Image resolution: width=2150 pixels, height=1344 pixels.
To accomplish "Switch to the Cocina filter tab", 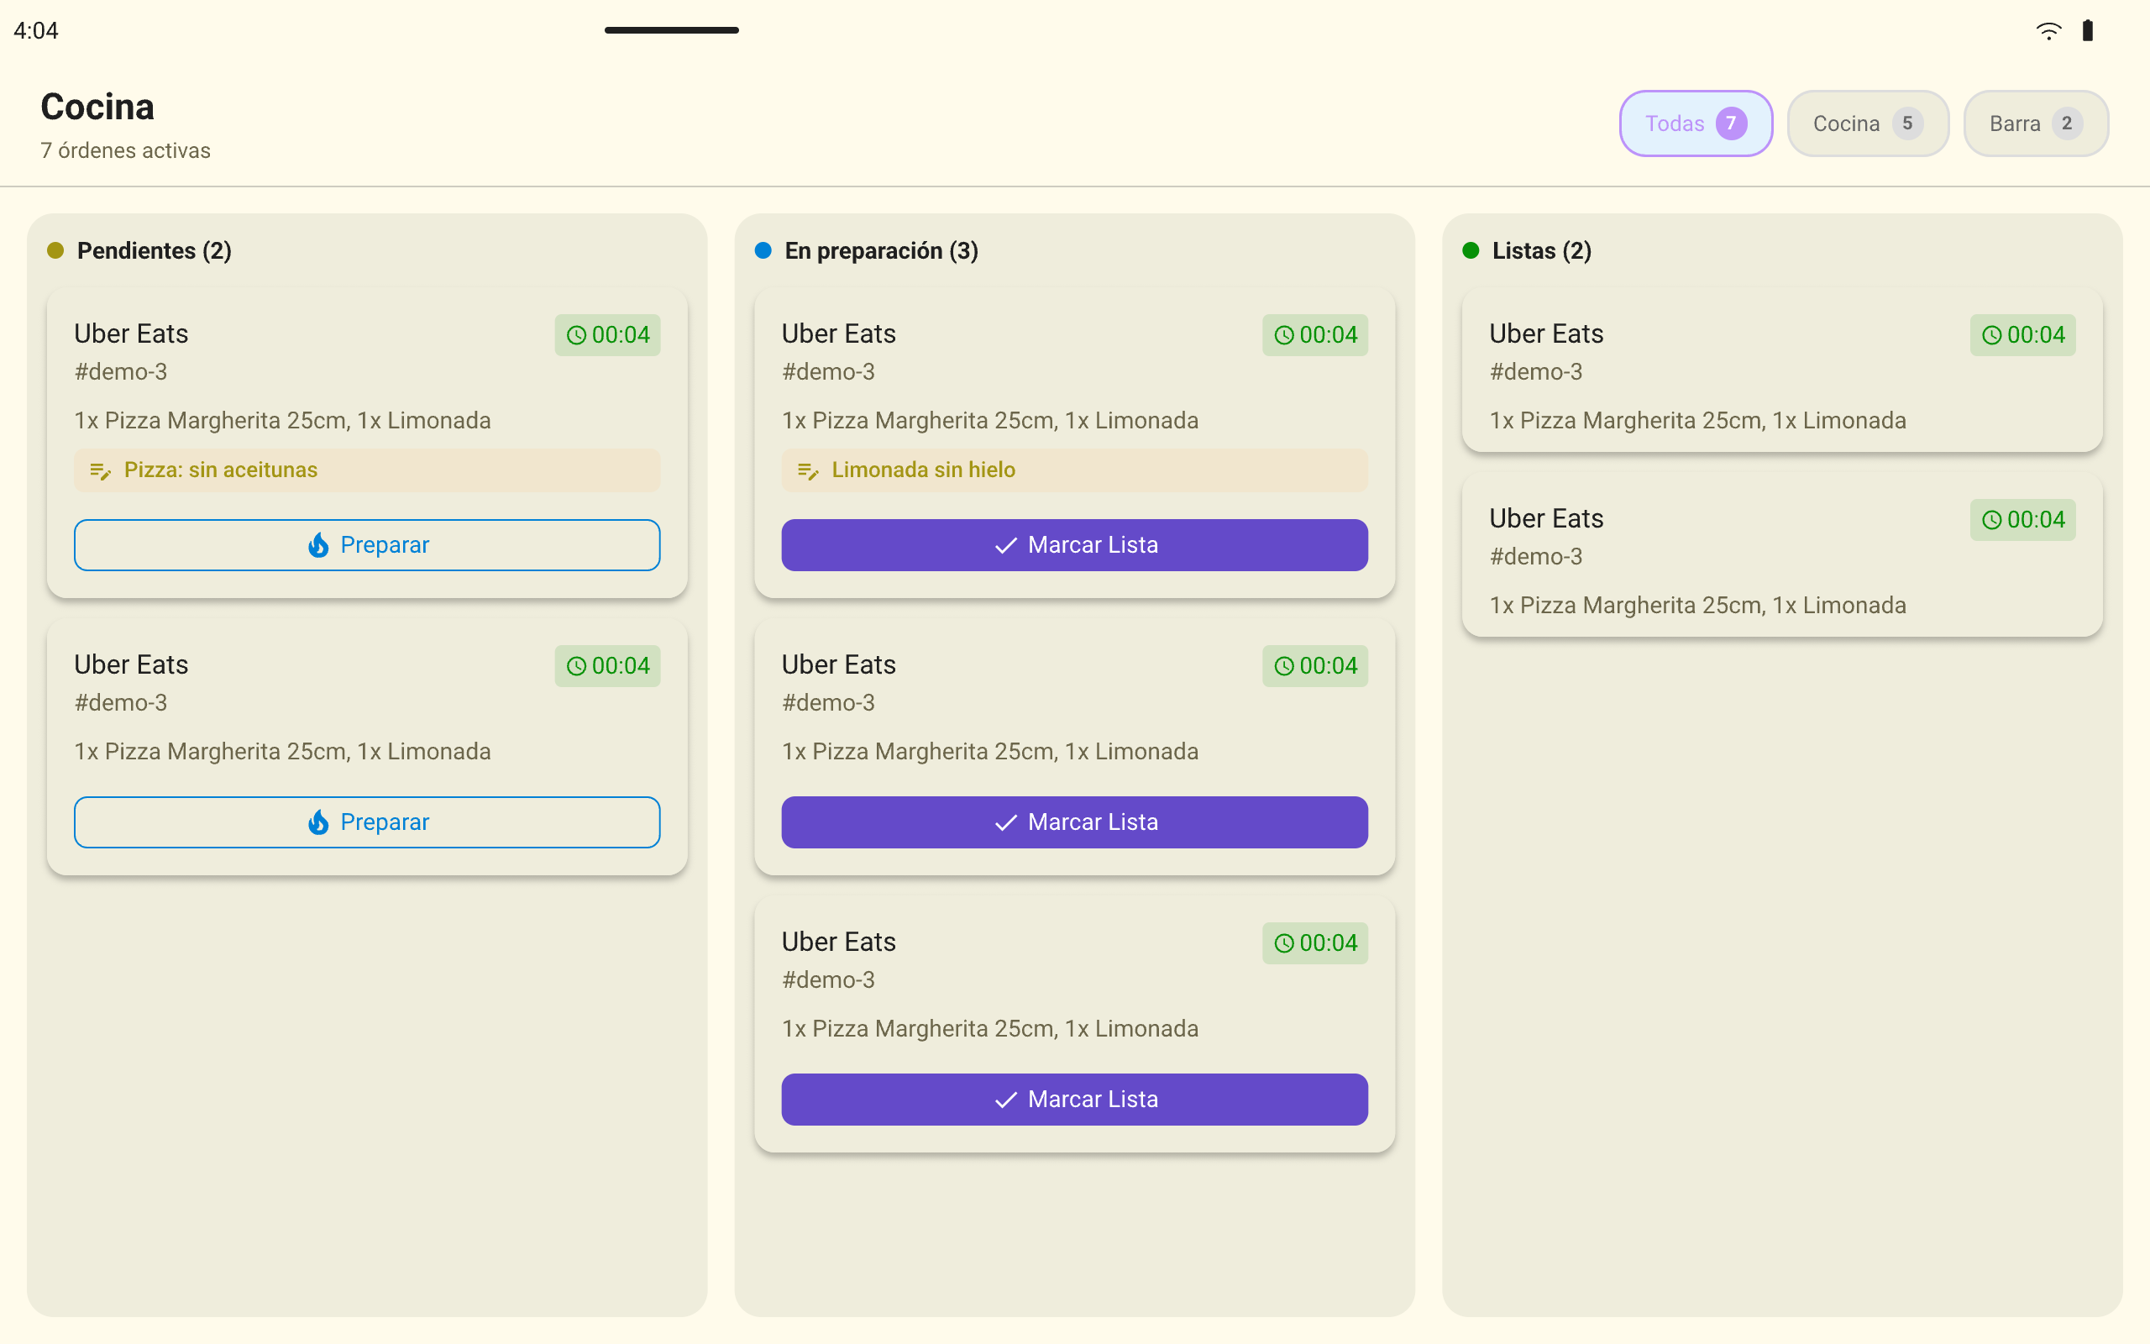I will point(1868,123).
